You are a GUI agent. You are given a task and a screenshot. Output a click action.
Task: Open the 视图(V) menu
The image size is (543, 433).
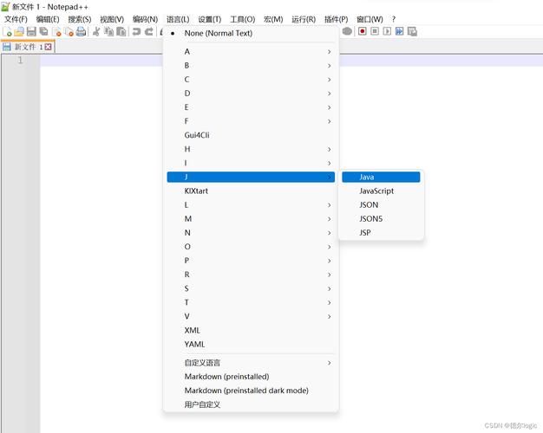pos(112,19)
